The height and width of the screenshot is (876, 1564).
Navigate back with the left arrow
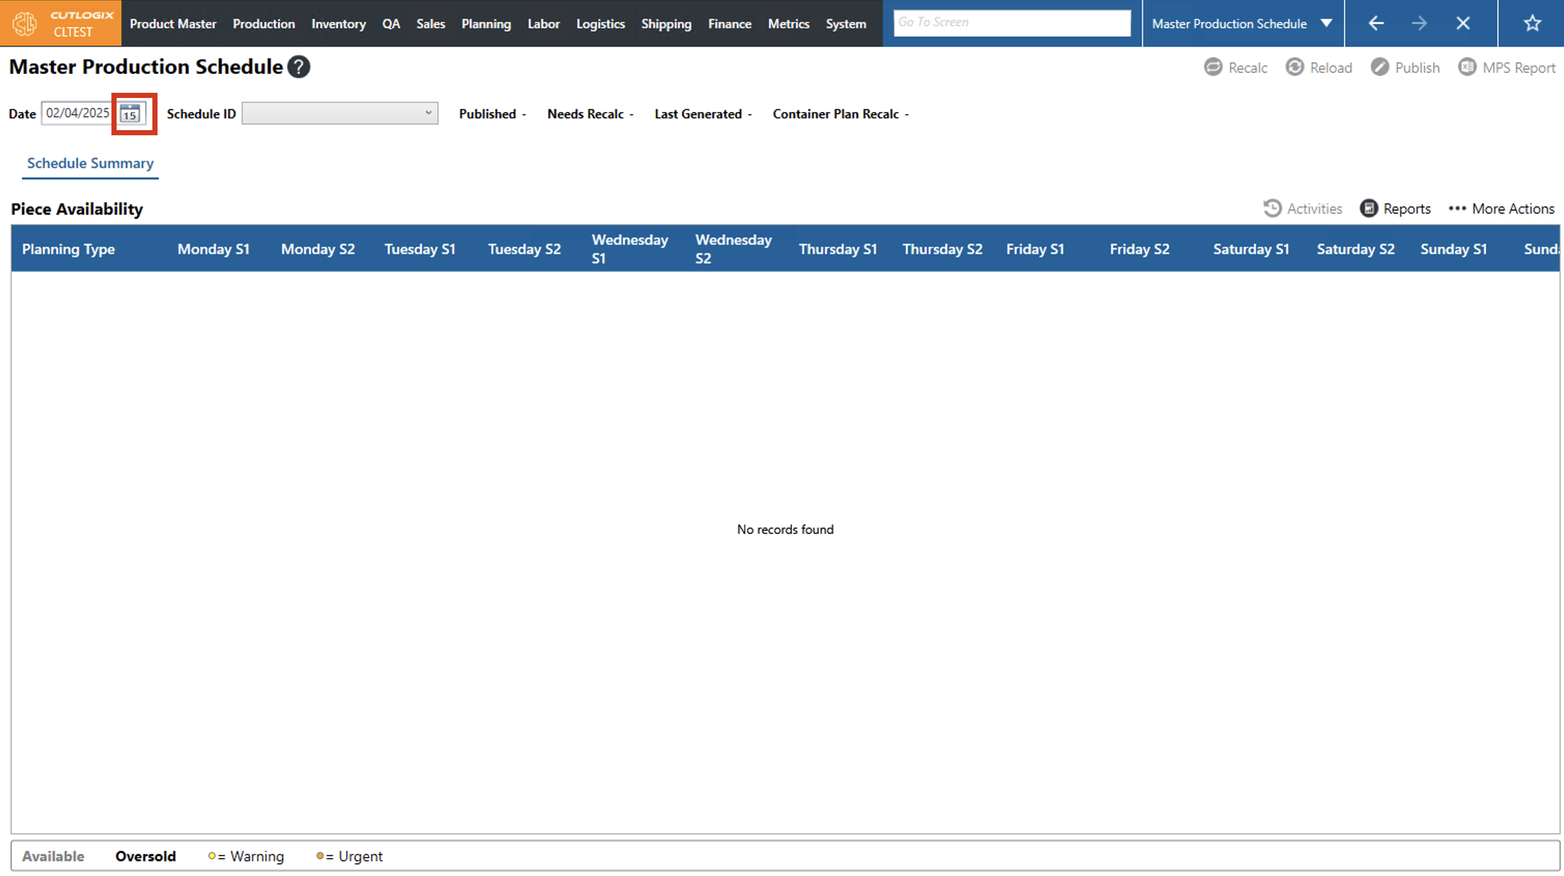[1376, 23]
